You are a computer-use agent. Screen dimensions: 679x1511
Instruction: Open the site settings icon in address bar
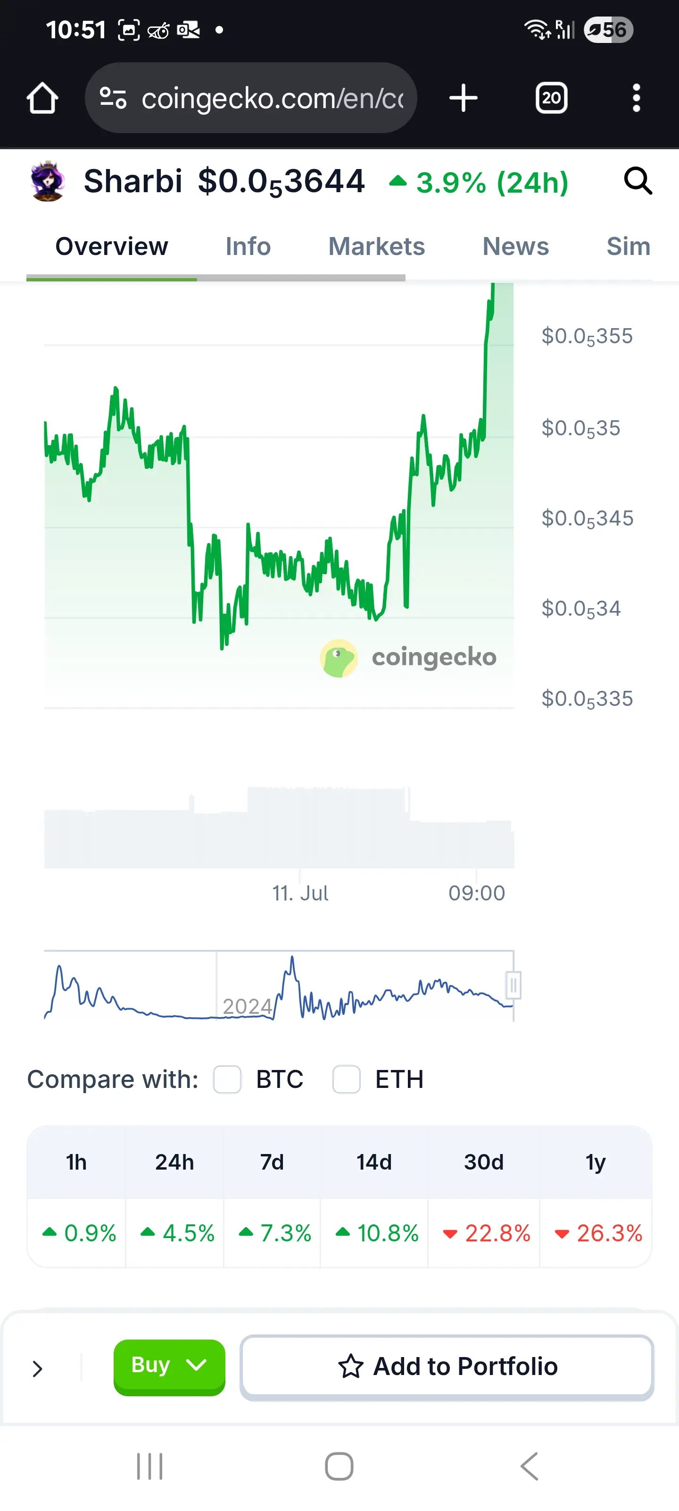(113, 98)
